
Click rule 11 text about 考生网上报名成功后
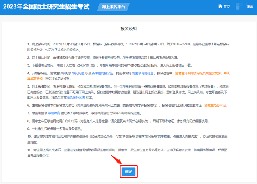point(127,153)
